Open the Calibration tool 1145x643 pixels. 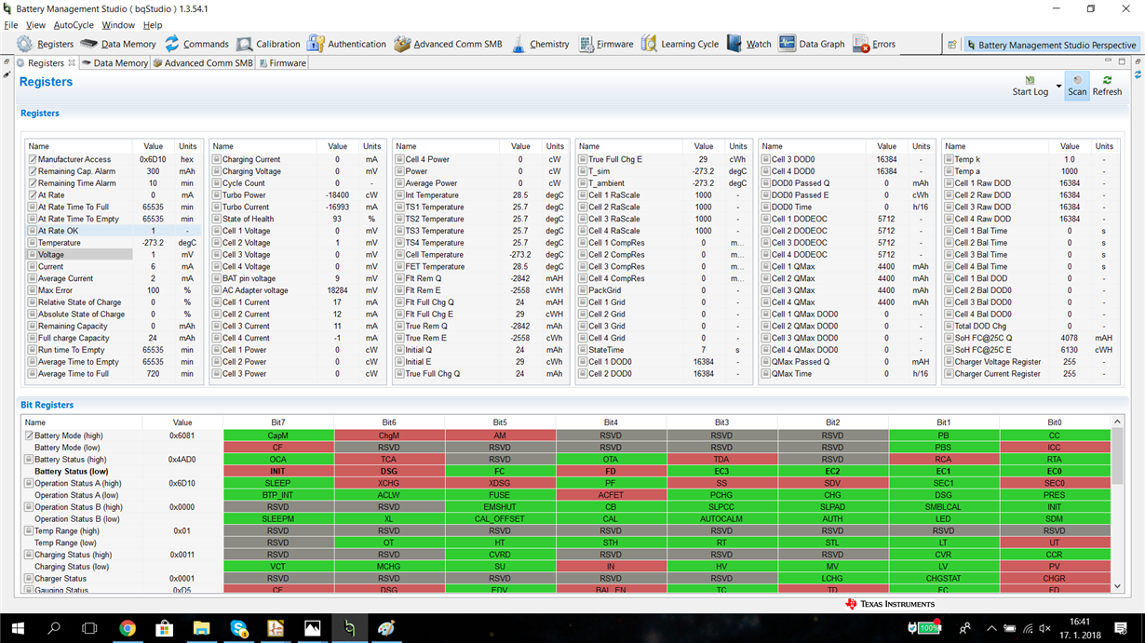pyautogui.click(x=268, y=44)
